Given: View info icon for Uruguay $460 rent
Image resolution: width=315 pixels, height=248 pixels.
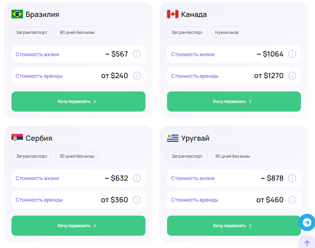Looking at the screenshot, I should pyautogui.click(x=292, y=200).
